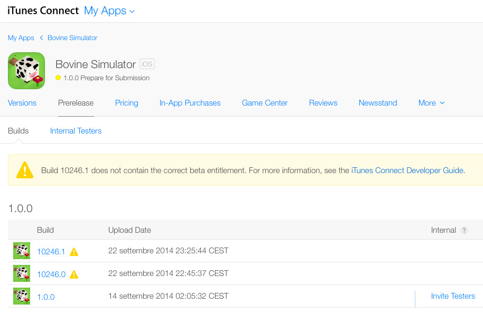Click the Internal column header
This screenshot has width=483, height=323.
tap(443, 230)
